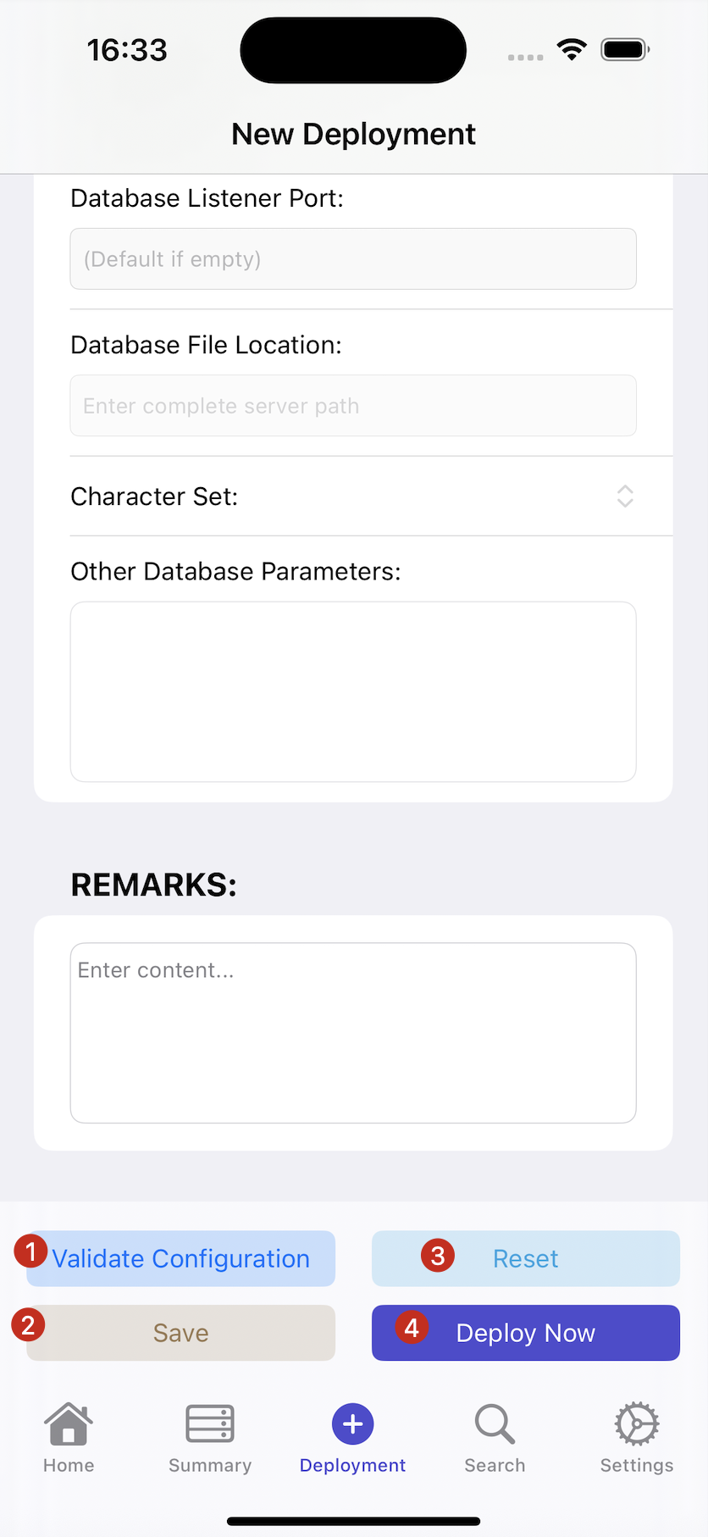Viewport: 708px width, 1537px height.
Task: Click the Save button
Action: [x=181, y=1333]
